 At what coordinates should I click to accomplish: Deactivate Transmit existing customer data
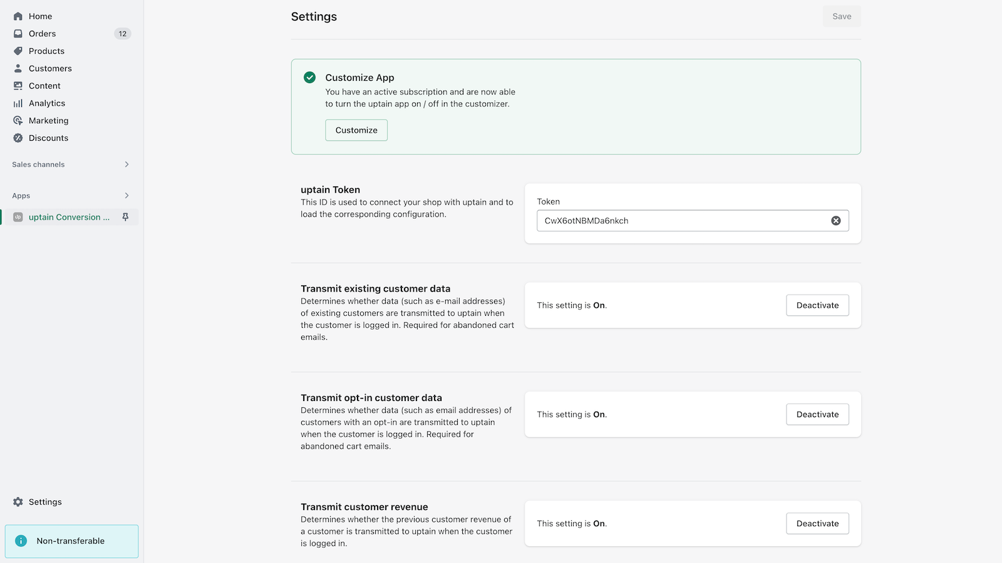(x=817, y=305)
